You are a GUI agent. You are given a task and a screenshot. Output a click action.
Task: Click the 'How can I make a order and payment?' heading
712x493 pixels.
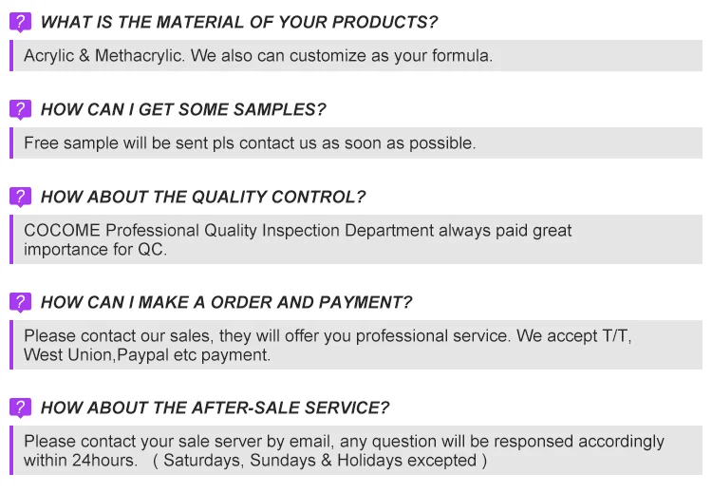(227, 302)
